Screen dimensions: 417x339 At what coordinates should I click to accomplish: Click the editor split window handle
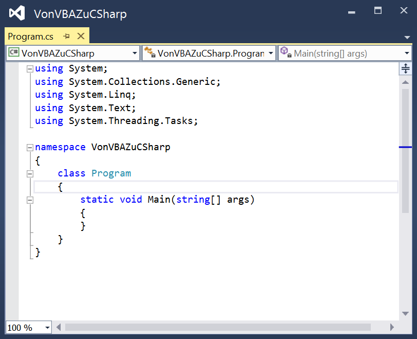tap(405, 68)
